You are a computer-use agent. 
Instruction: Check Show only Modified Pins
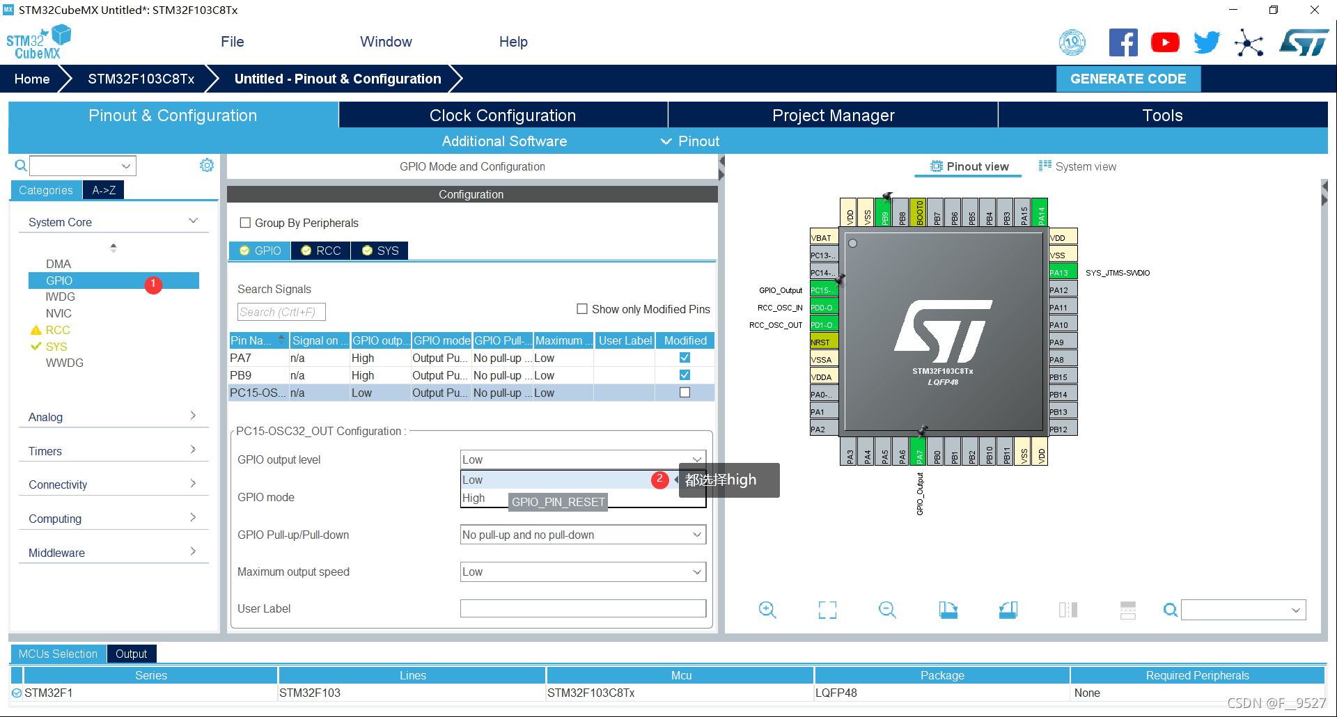[x=582, y=308]
